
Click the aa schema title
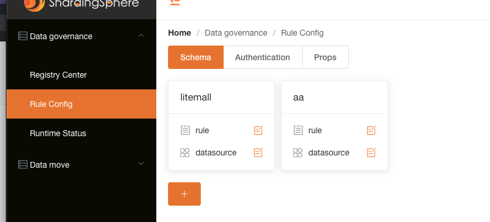point(299,98)
